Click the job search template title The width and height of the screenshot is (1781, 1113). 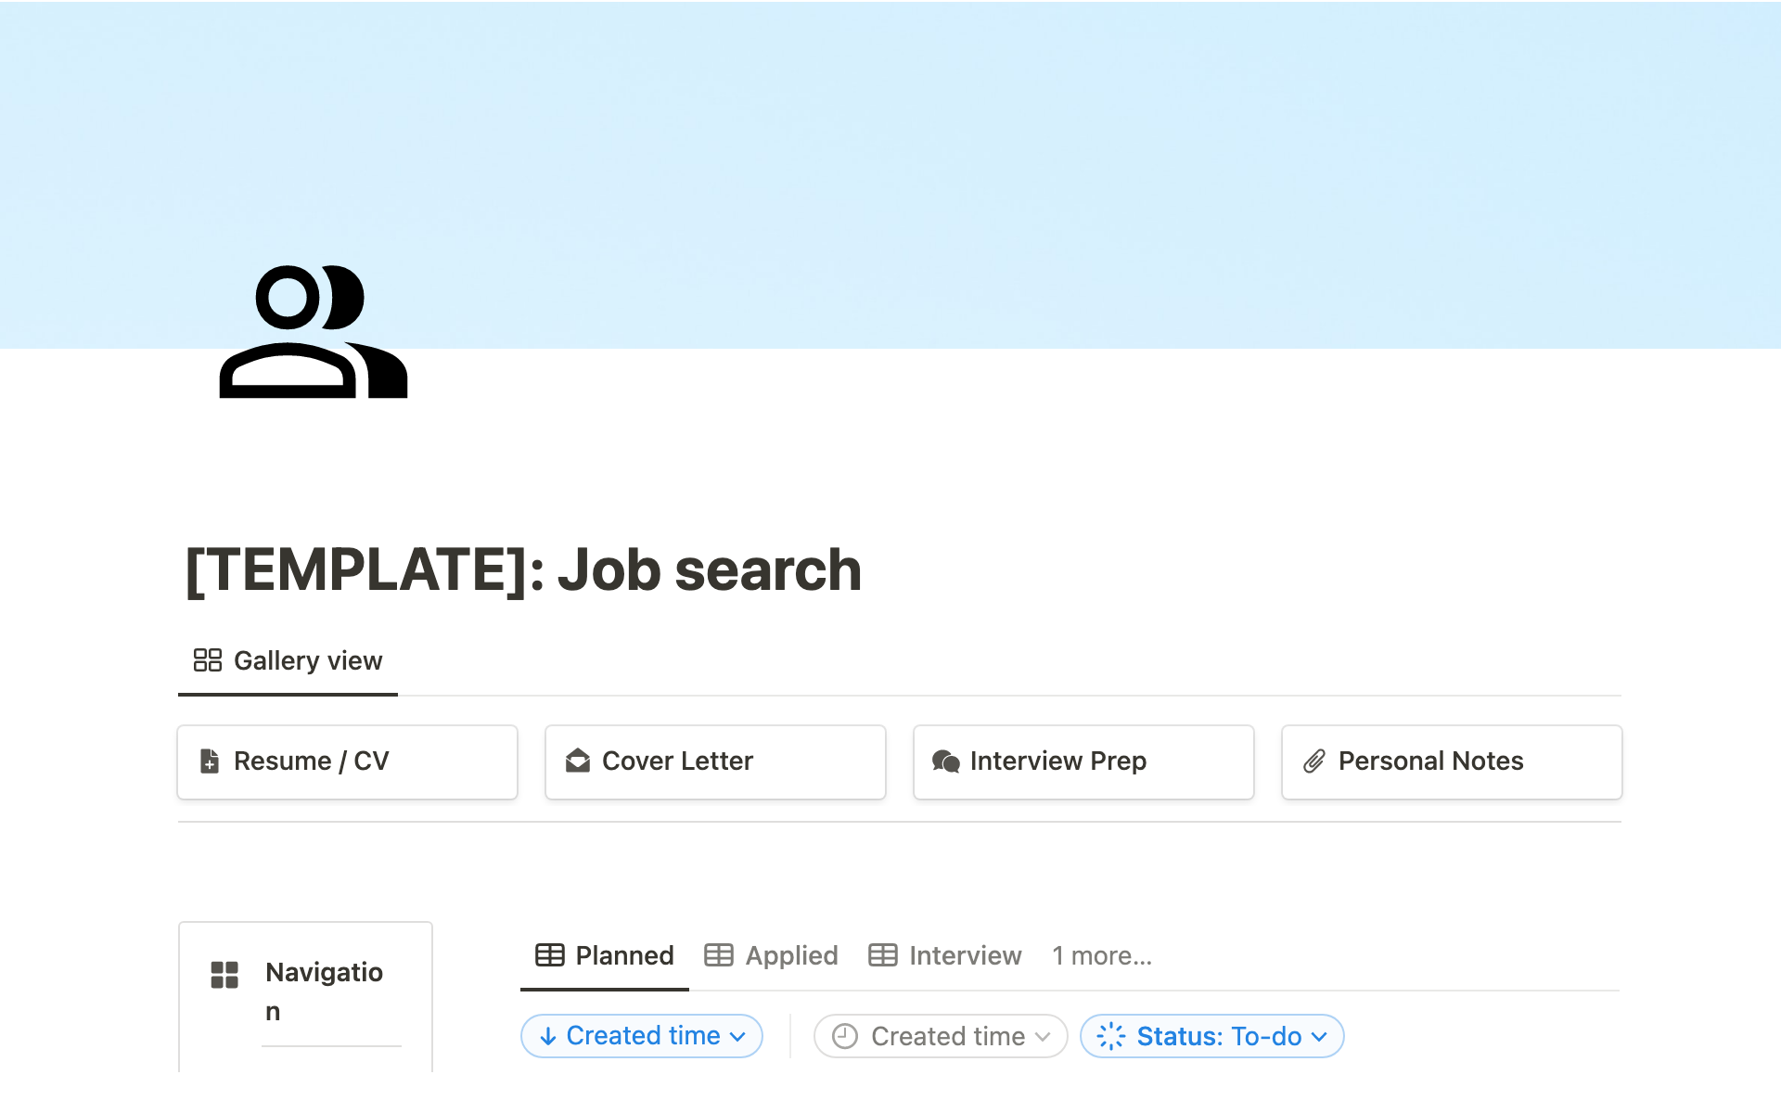pyautogui.click(x=522, y=569)
